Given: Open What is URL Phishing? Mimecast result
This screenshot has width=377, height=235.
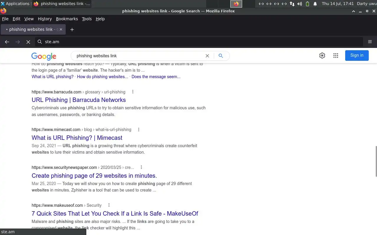Looking at the screenshot, I should click(x=77, y=138).
